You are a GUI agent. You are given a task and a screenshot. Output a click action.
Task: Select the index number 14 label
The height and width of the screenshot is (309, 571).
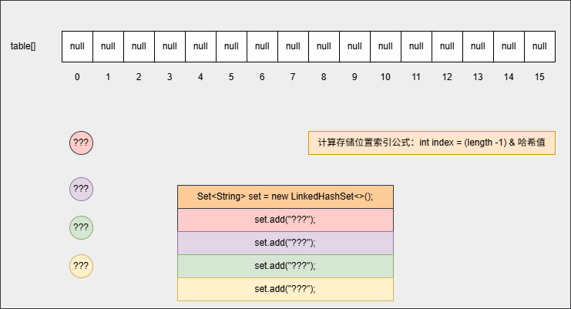click(x=509, y=77)
